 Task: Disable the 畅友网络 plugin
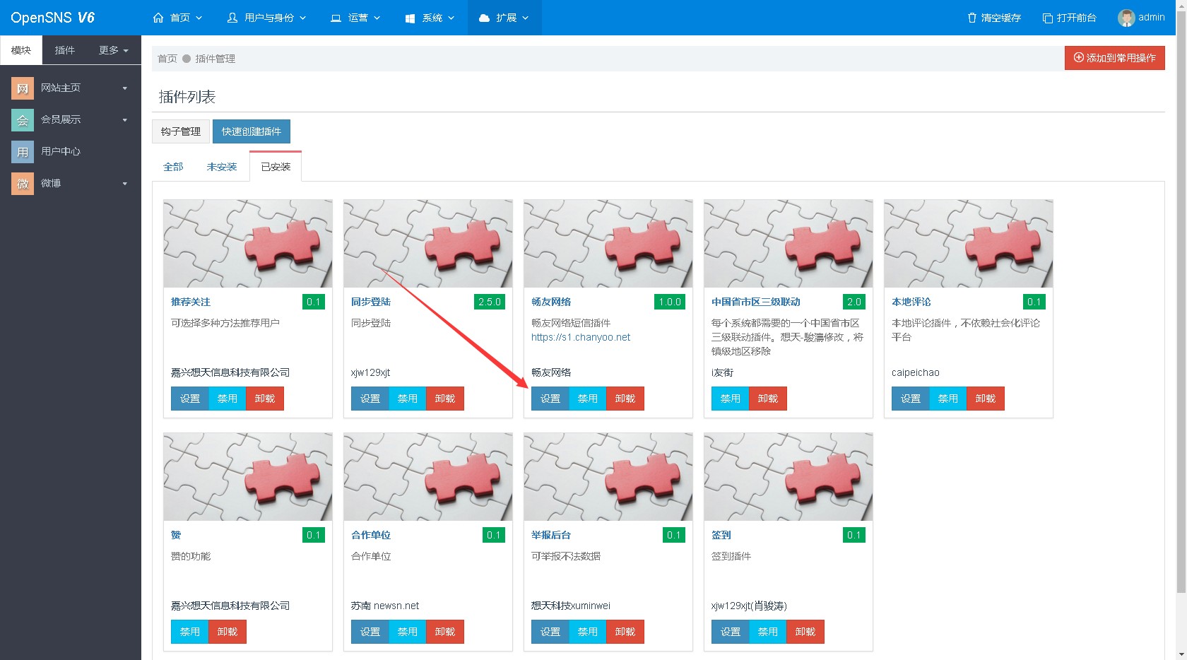(588, 399)
